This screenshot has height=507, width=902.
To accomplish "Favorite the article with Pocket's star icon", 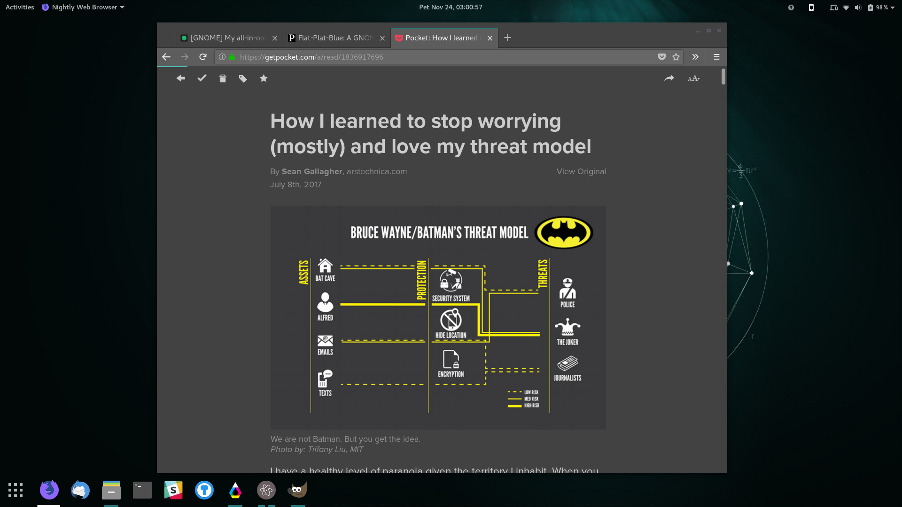I will tap(264, 78).
